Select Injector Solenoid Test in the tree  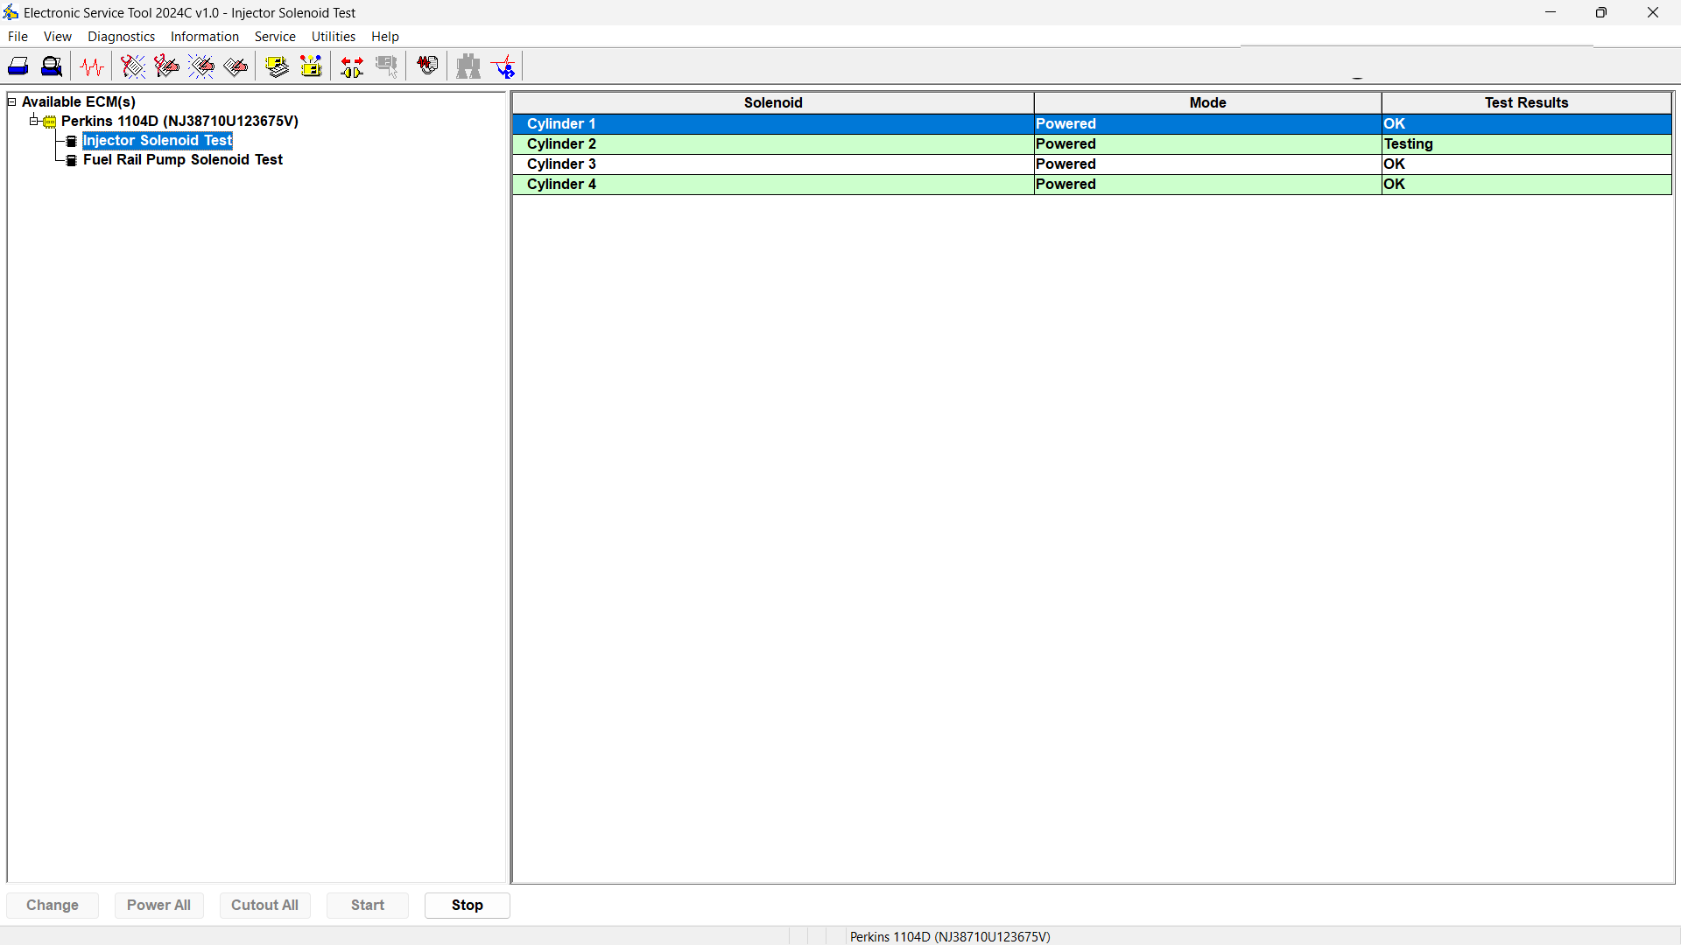158,141
